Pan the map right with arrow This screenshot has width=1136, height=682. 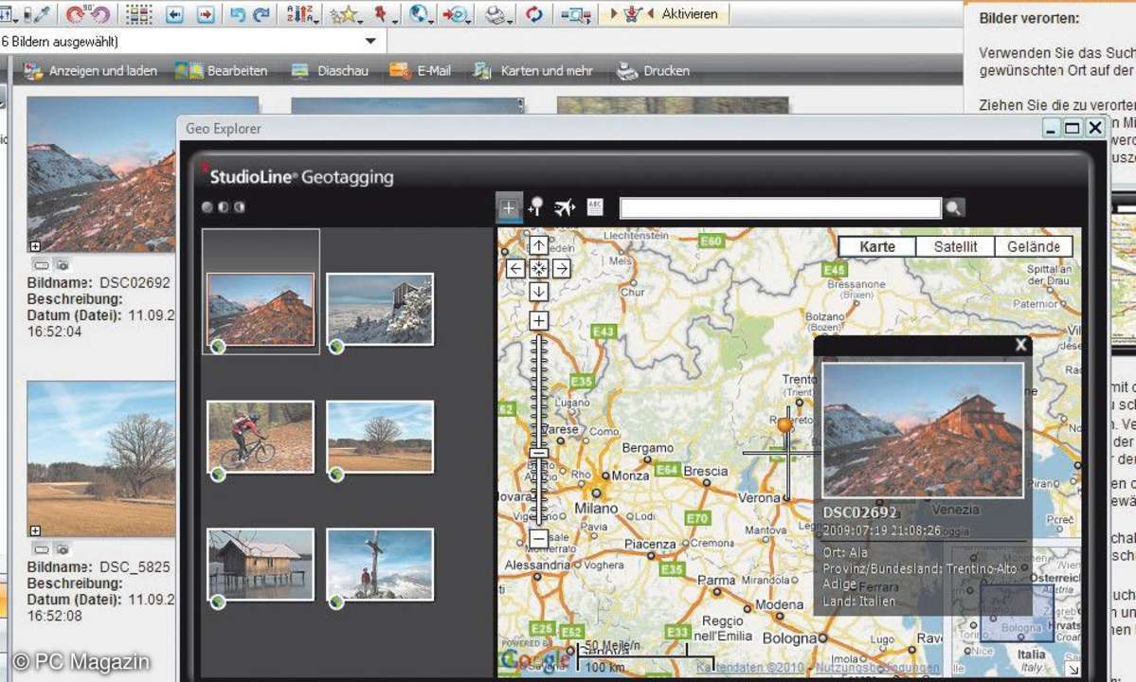(x=562, y=269)
